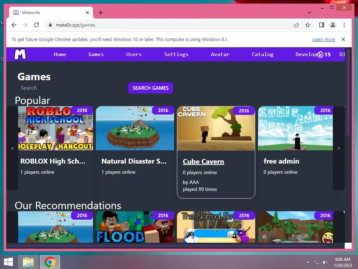This screenshot has height=269, width=358.
Task: Click the Cube Cavern thumbnail
Action: coord(216,128)
